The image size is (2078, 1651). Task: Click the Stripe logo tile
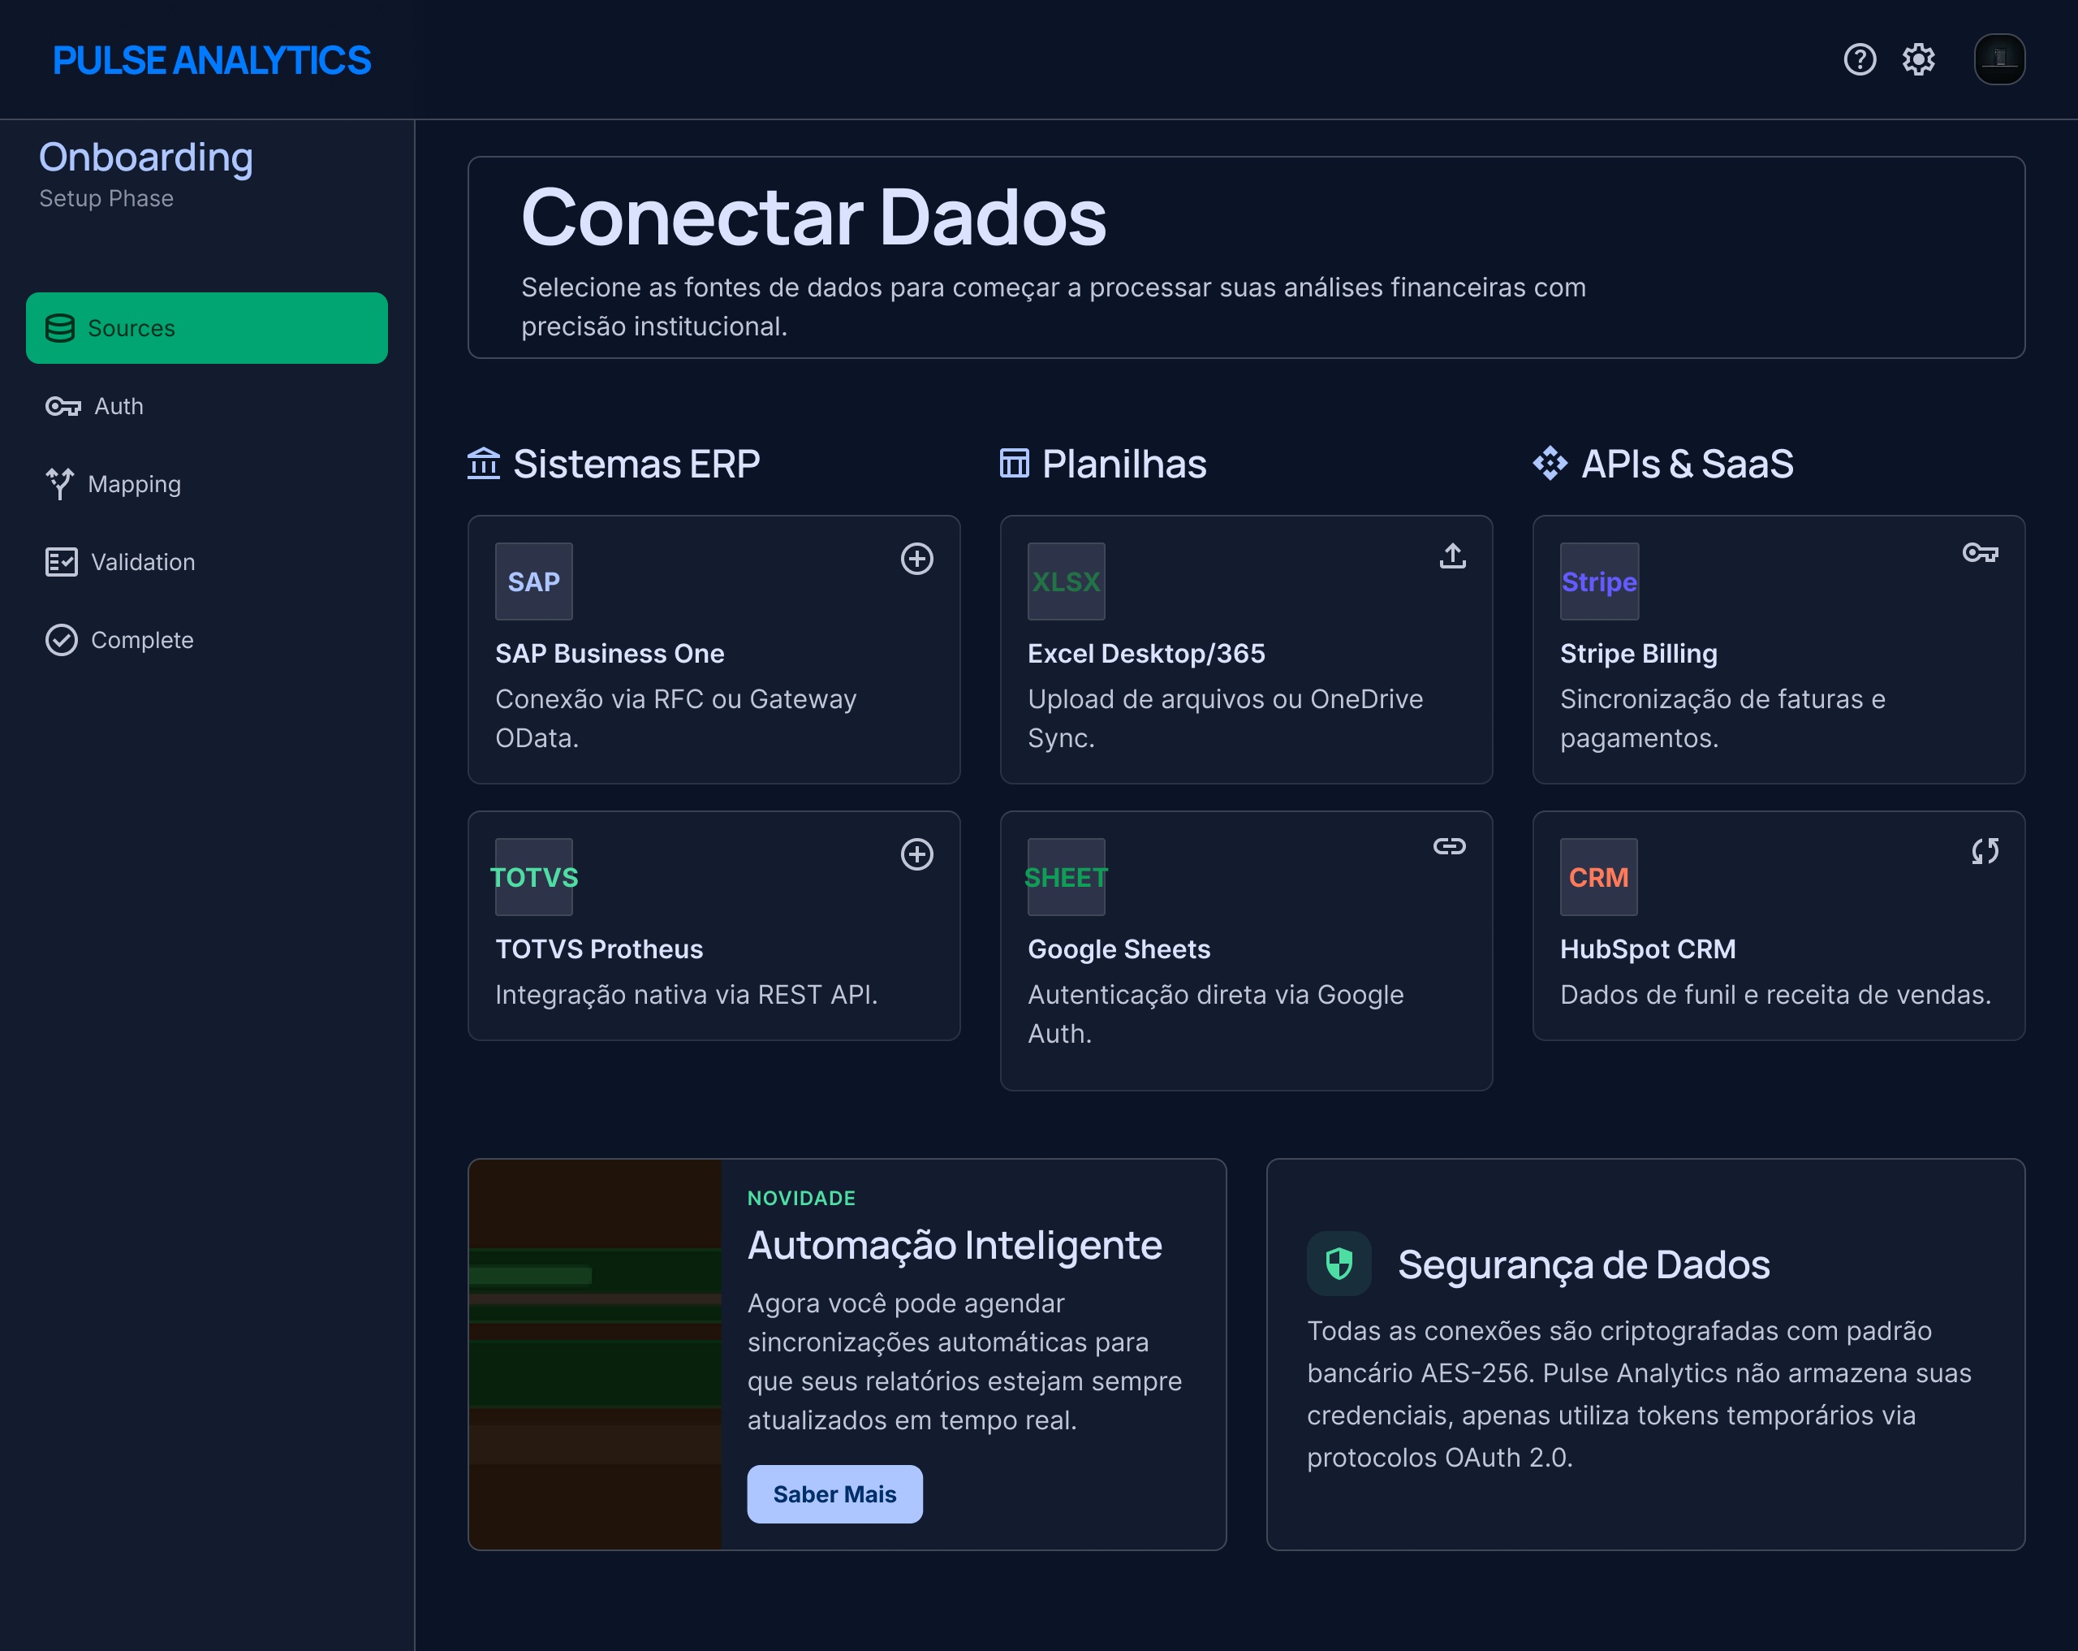click(x=1599, y=581)
